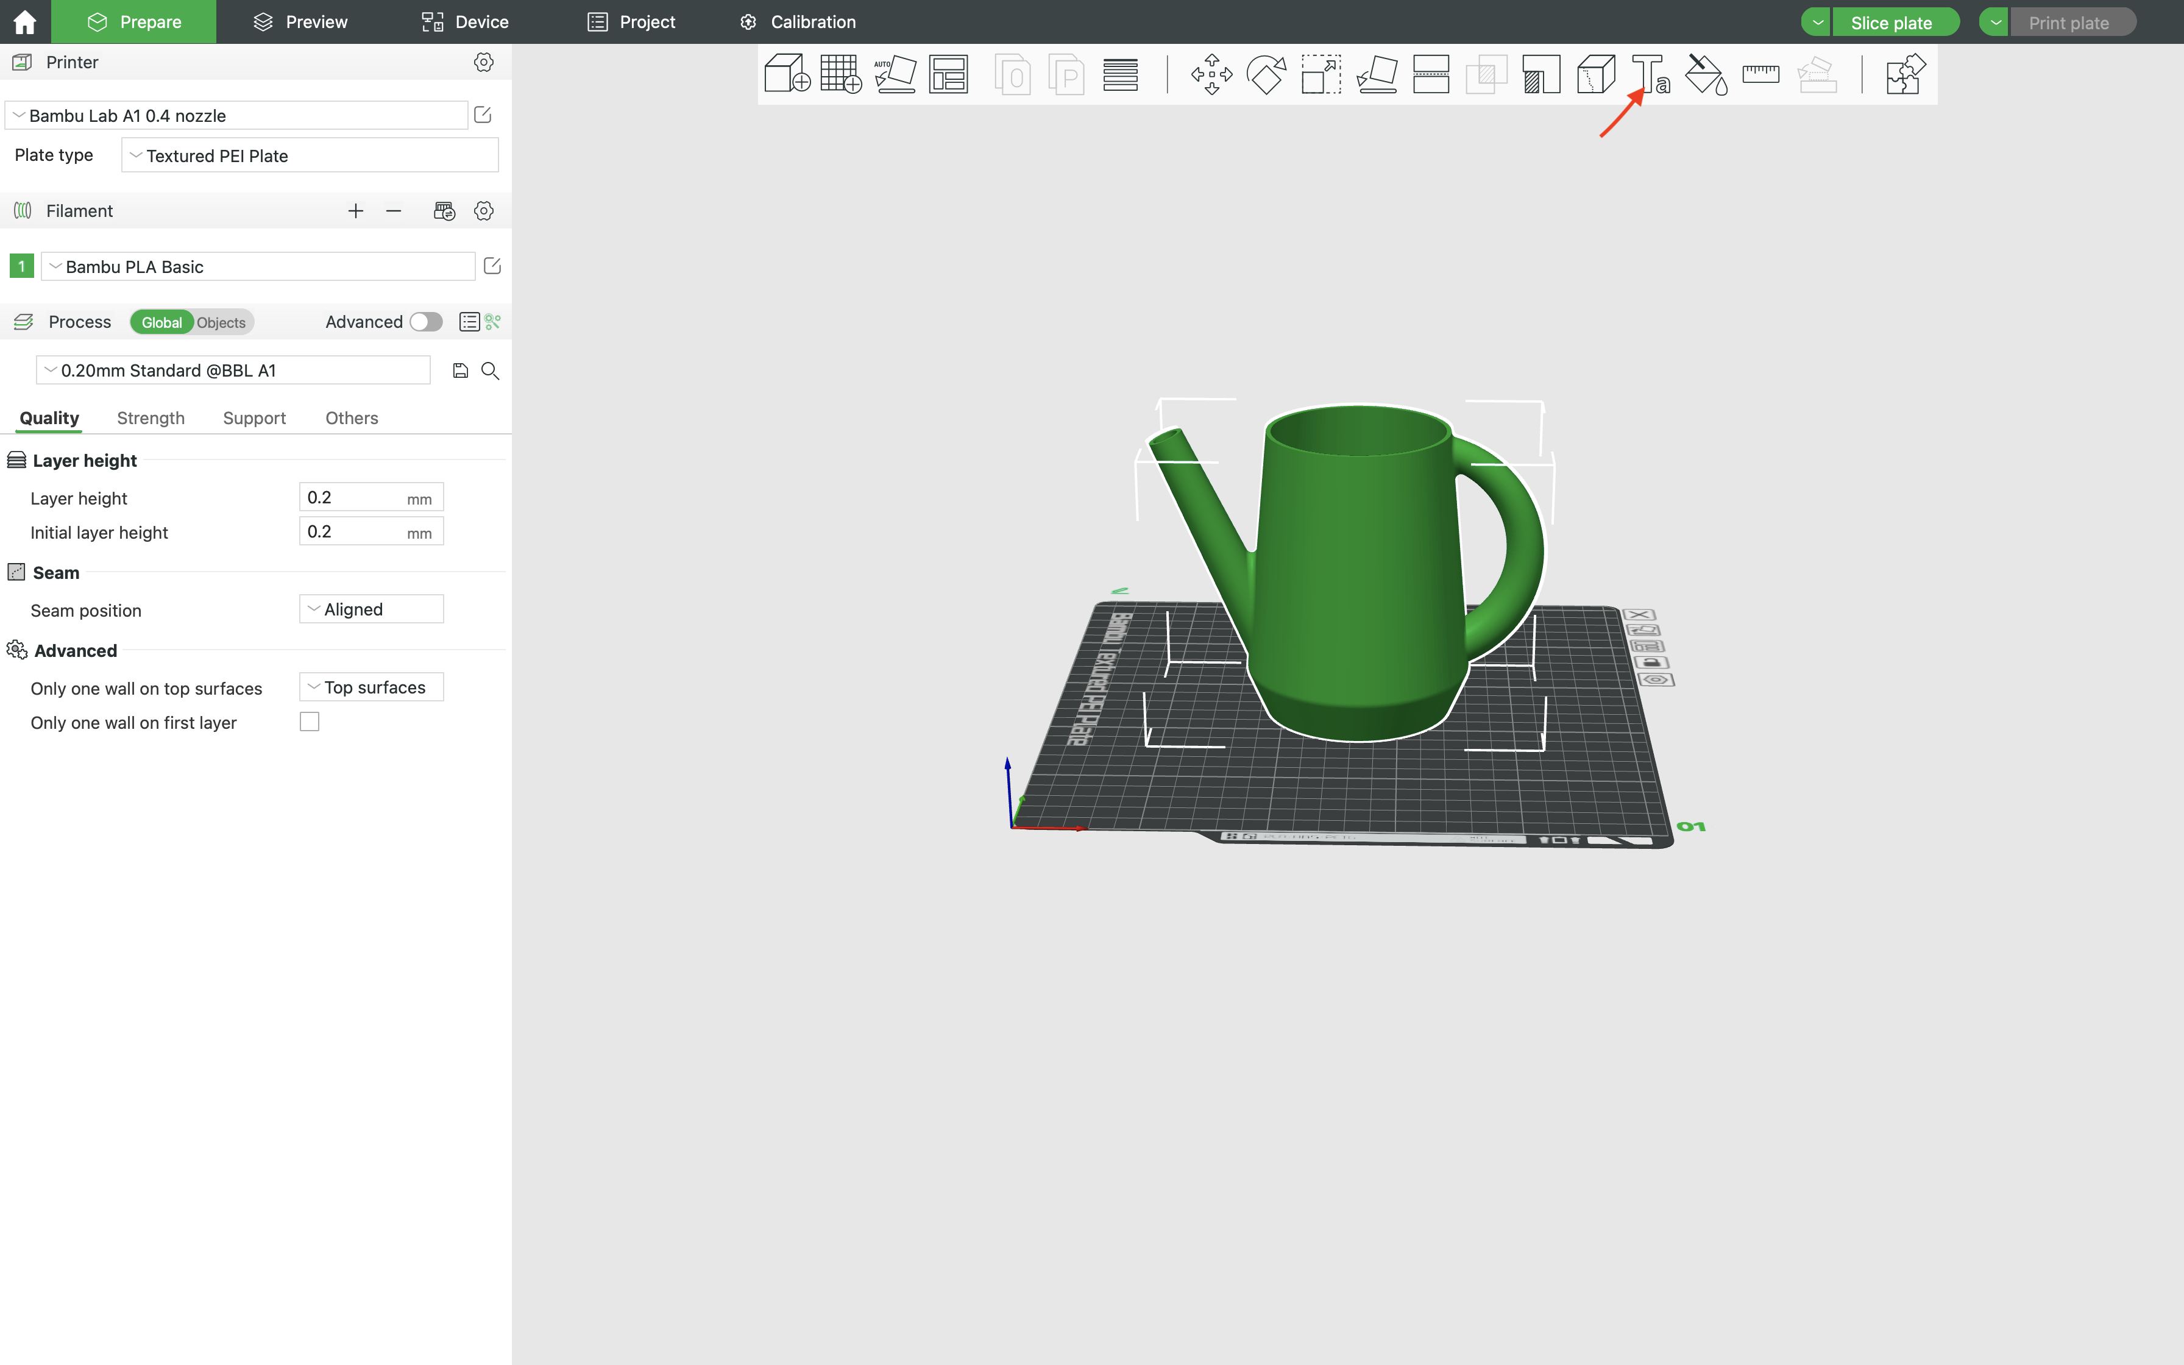Click the Add plate grid icon
Image resolution: width=2184 pixels, height=1365 pixels.
tap(840, 73)
